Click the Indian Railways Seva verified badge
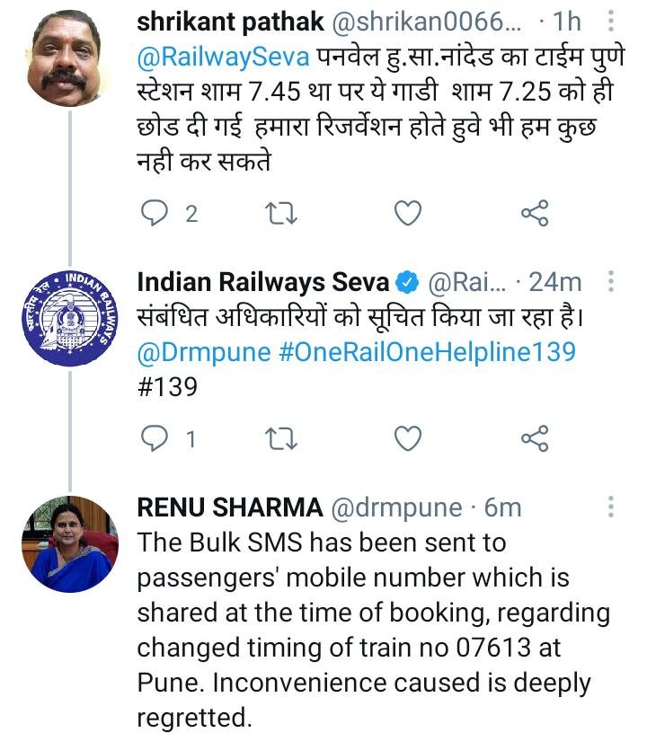 (x=408, y=283)
